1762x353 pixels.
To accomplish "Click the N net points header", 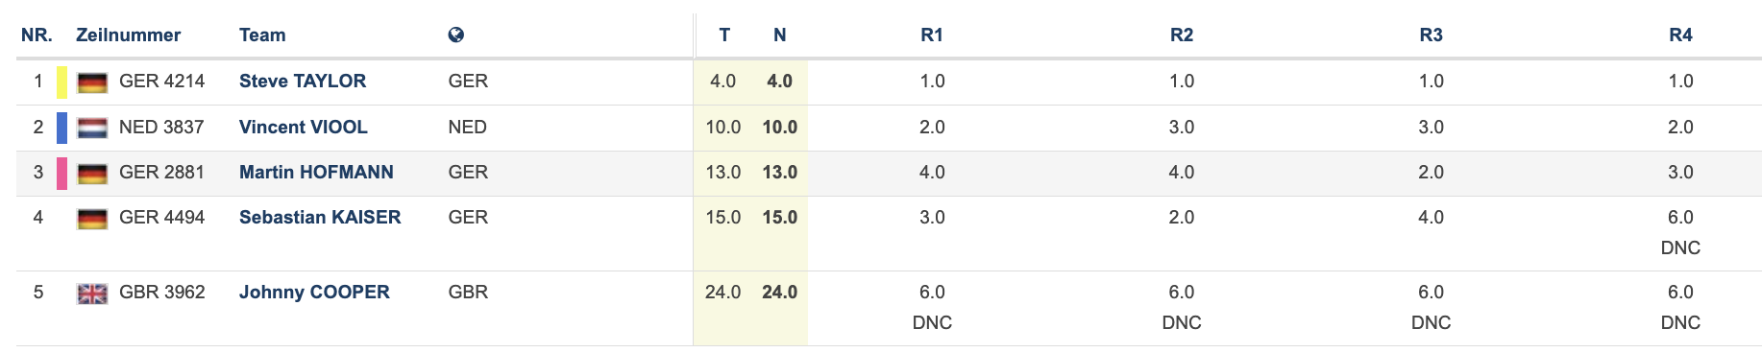I will tap(779, 35).
